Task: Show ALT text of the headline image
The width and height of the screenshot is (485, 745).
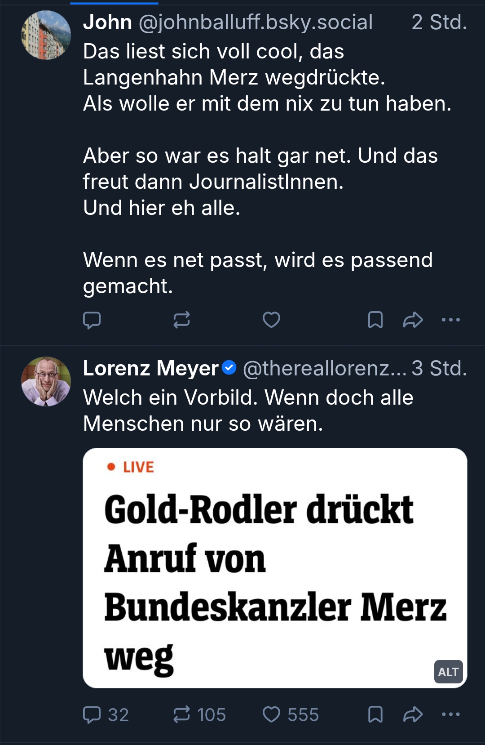Action: pyautogui.click(x=448, y=672)
